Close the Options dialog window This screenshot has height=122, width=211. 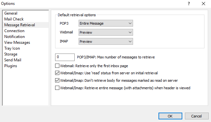pyautogui.click(x=203, y=4)
